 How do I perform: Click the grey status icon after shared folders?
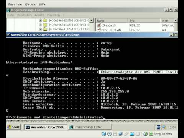coord(138,134)
